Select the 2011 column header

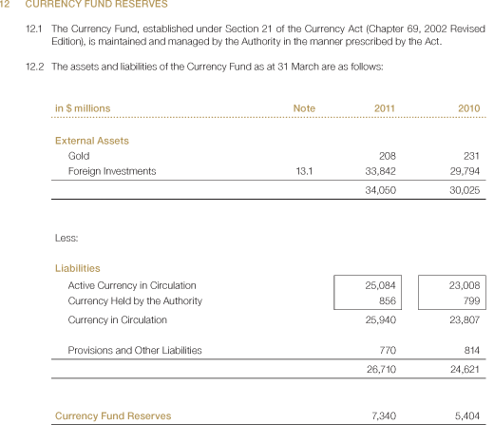[x=385, y=108]
